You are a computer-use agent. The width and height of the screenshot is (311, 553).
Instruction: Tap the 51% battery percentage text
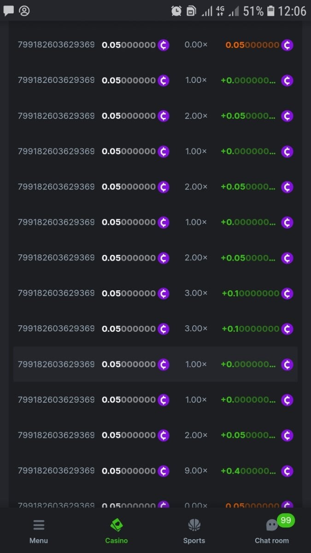point(253,11)
